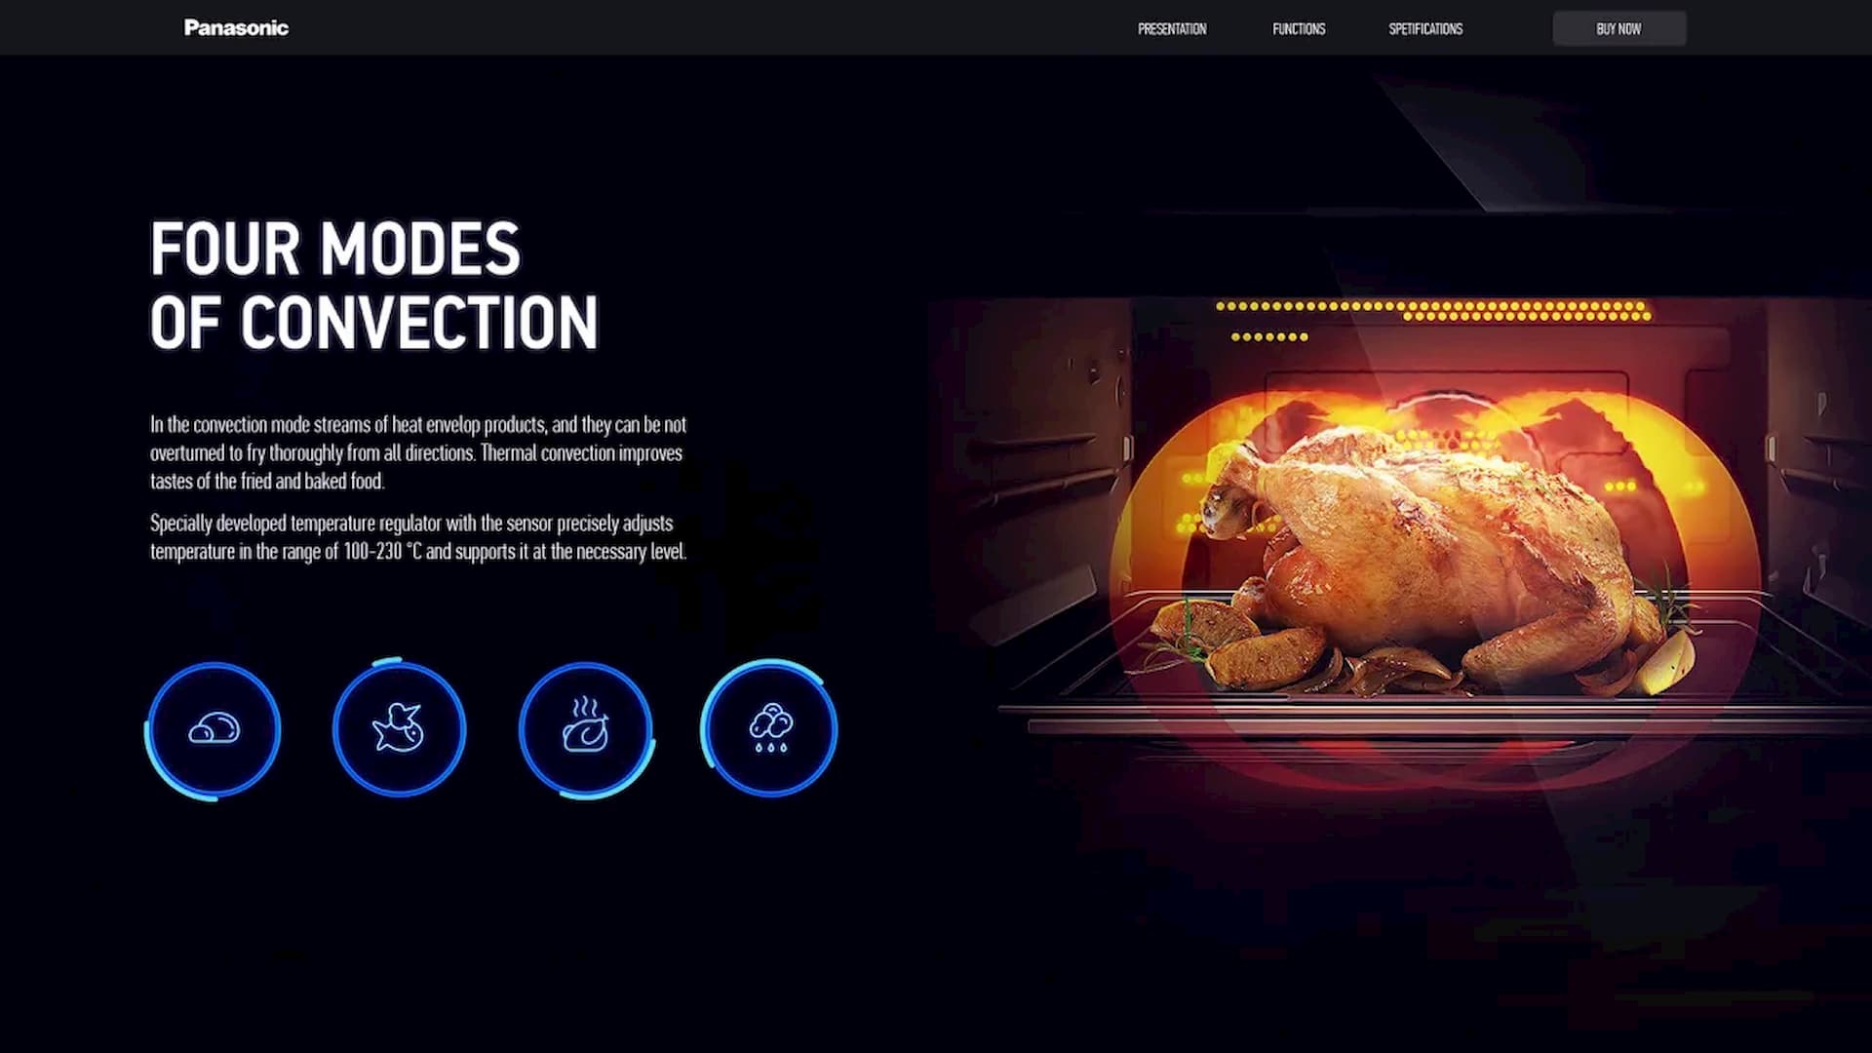Go to the Functions section
1872x1053 pixels.
(1299, 29)
